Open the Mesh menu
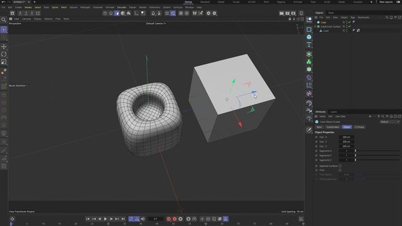Screen dimensions: 402x226 pyautogui.click(x=63, y=8)
